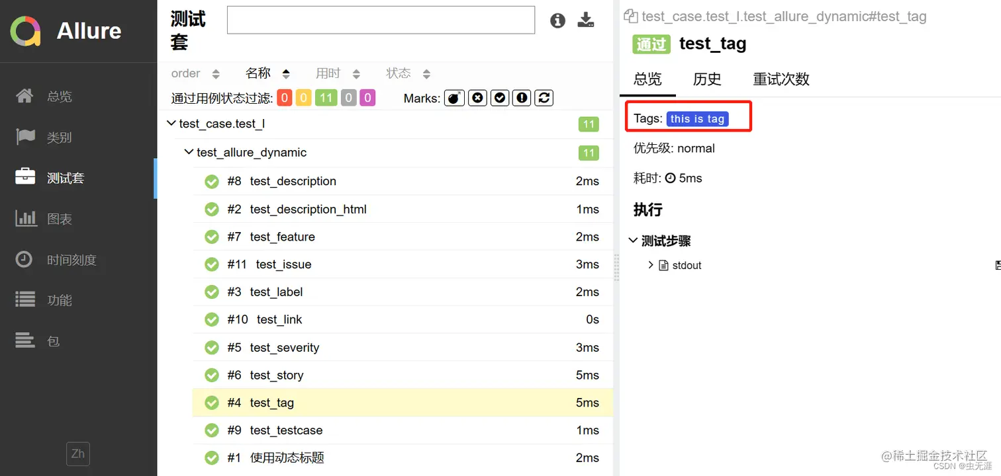Image resolution: width=1001 pixels, height=476 pixels.
Task: Click the 优先级: normal text
Action: pos(674,148)
